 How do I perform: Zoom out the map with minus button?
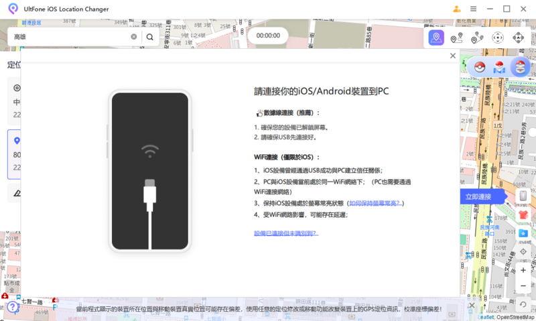[523, 285]
